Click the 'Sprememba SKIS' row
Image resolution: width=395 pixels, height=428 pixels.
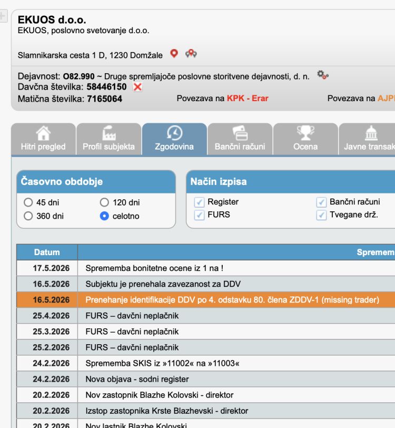pos(206,363)
